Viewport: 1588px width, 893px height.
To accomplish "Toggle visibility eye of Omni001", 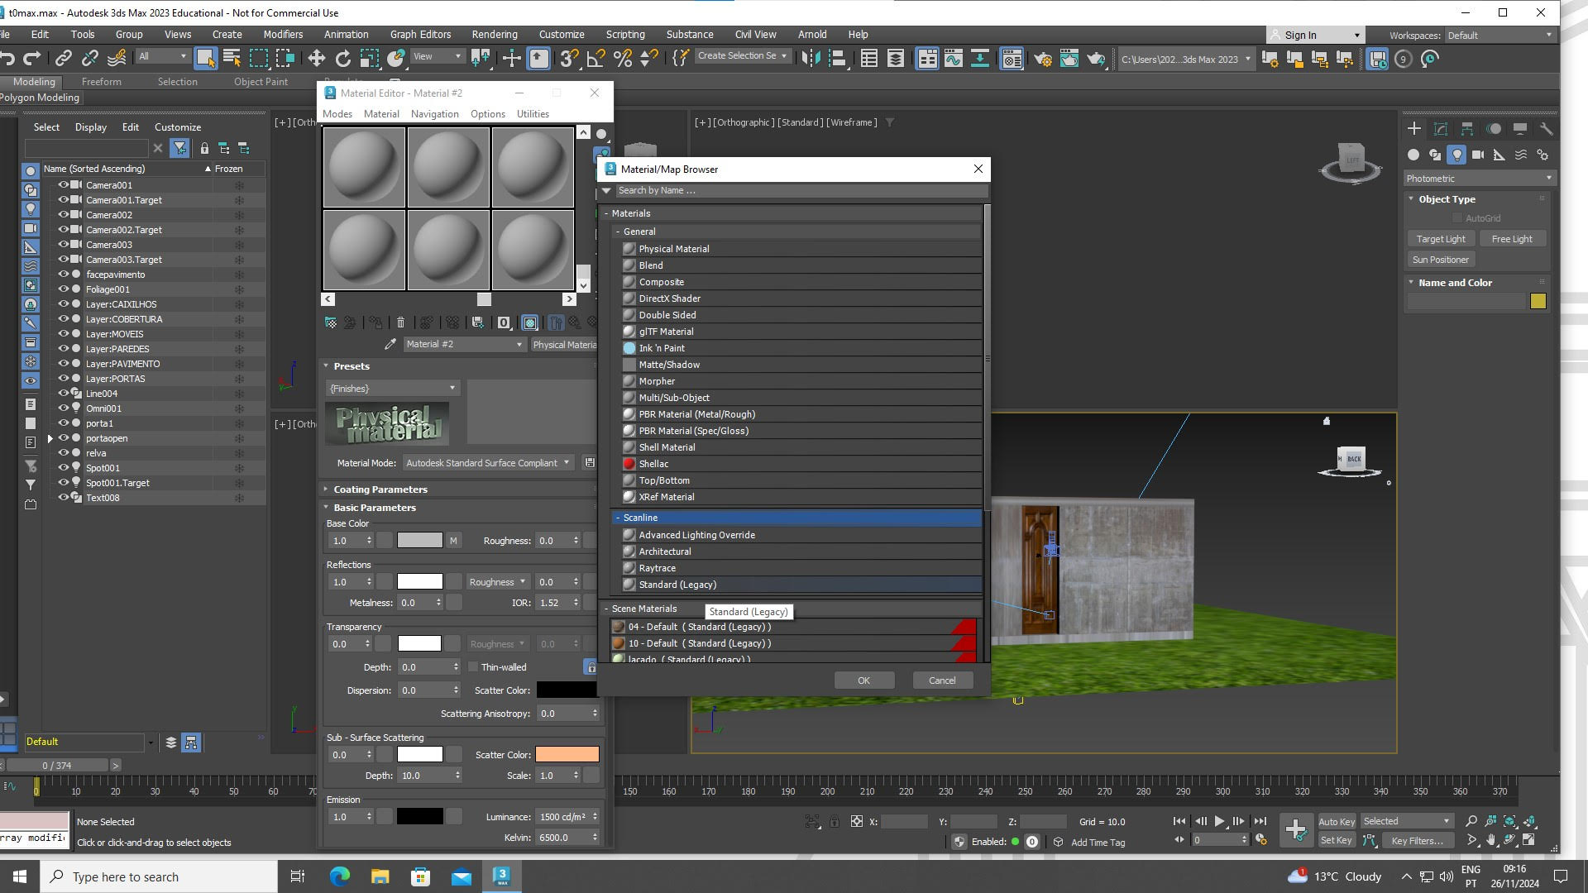I will (x=63, y=408).
